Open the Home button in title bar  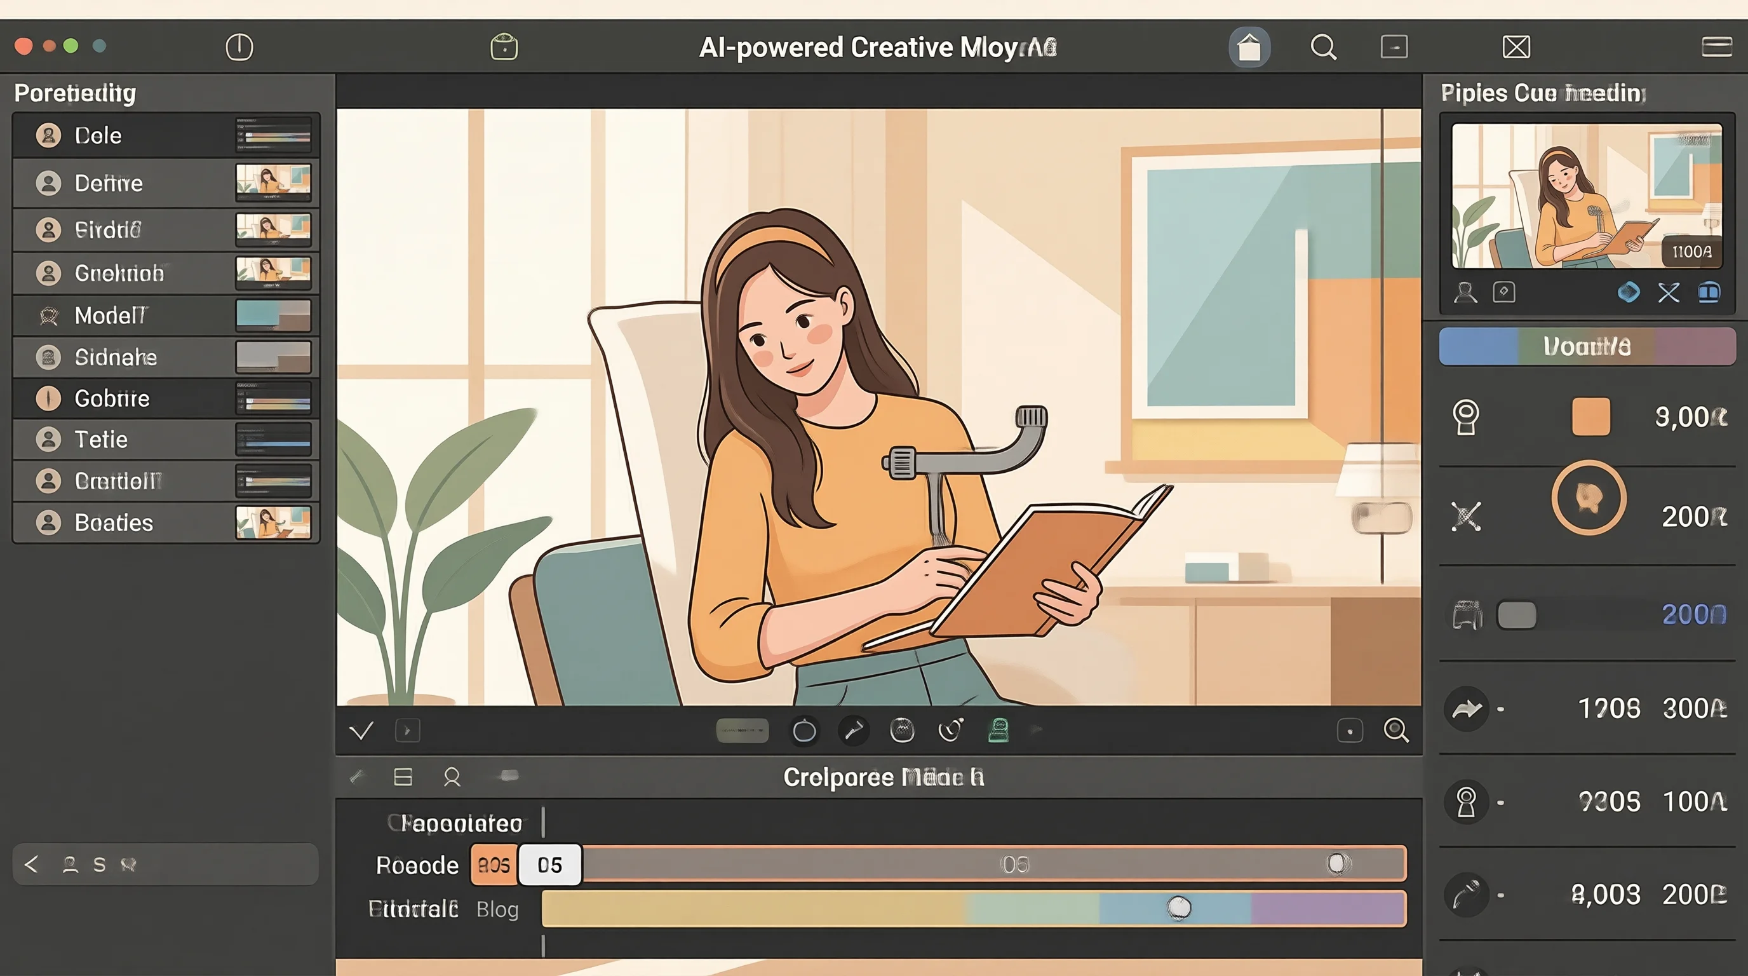[1249, 47]
